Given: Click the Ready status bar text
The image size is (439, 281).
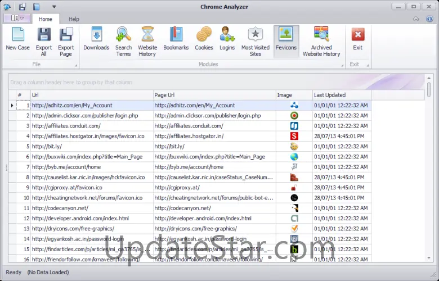Looking at the screenshot, I should (14, 272).
